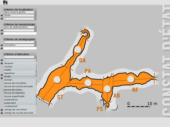This screenshot has width=170, height=127.
Task: Click the circular marker in the ST zone
Action: [x=57, y=80]
